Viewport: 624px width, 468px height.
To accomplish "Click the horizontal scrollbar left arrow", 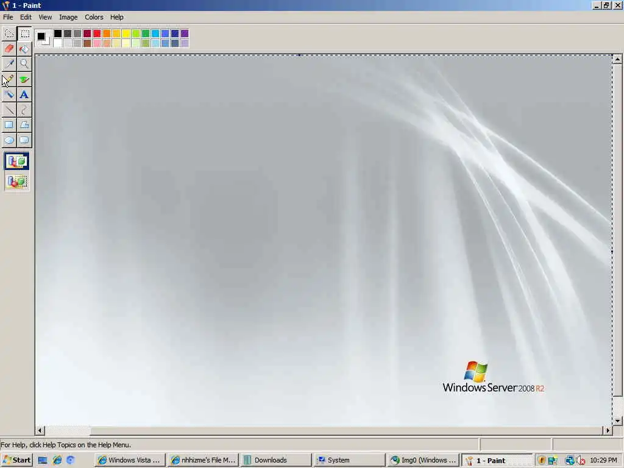I will [x=40, y=430].
